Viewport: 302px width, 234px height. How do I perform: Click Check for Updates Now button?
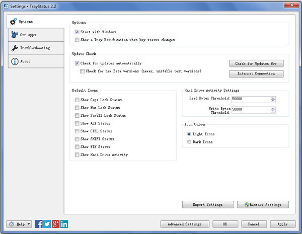256,63
